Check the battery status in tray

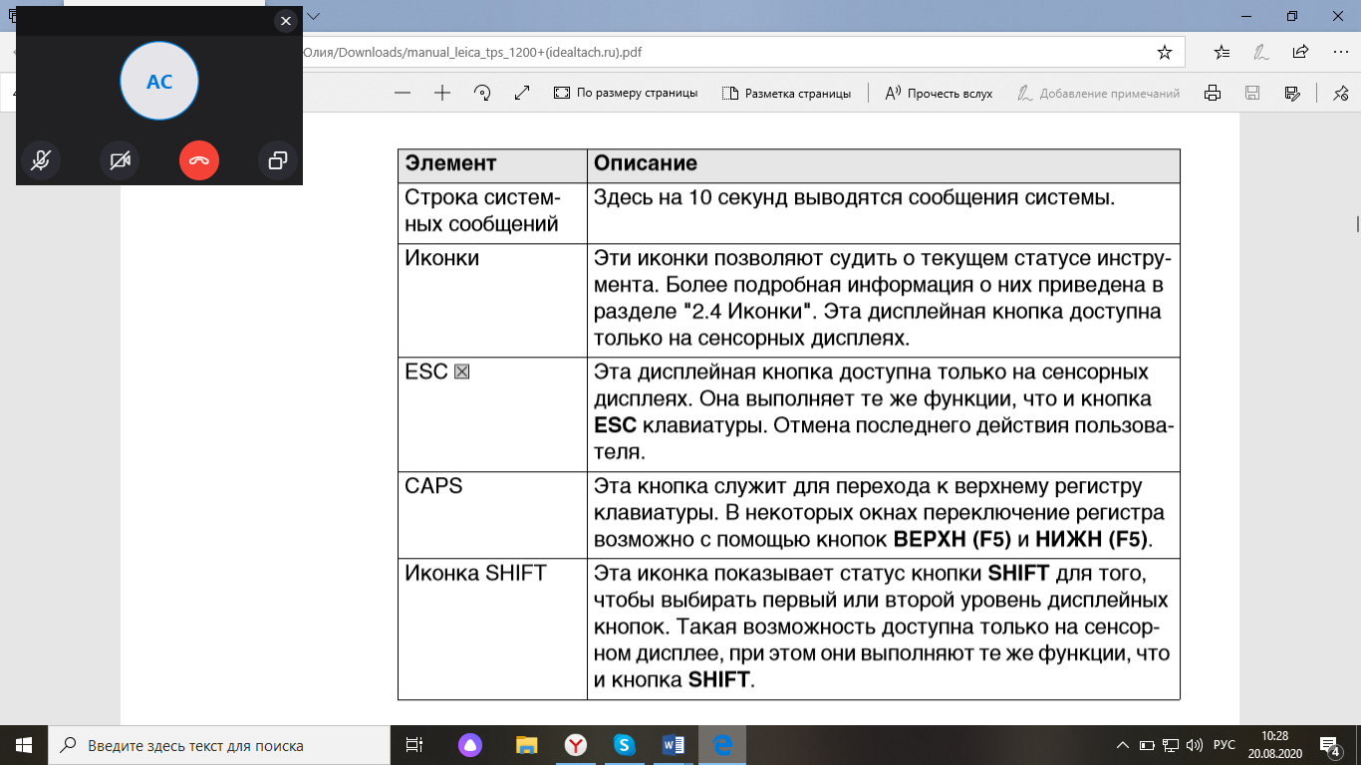(1147, 745)
